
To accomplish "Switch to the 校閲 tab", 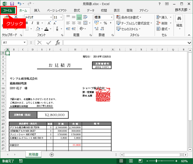I will pos(104,10).
